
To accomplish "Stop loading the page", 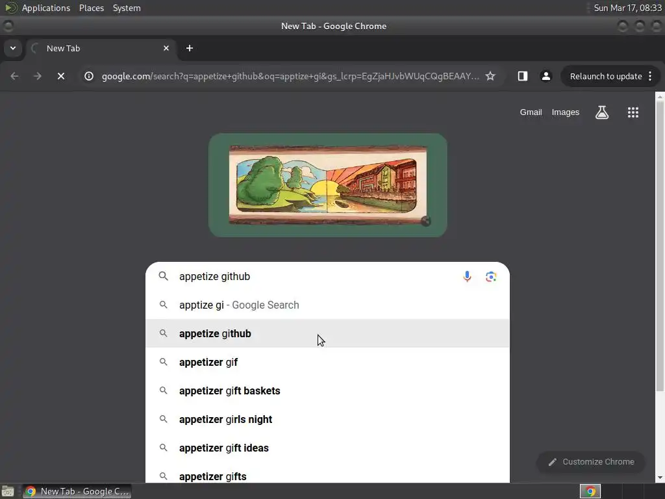I will point(61,76).
